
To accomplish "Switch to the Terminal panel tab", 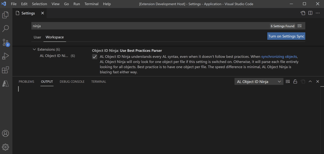I will tap(99, 82).
